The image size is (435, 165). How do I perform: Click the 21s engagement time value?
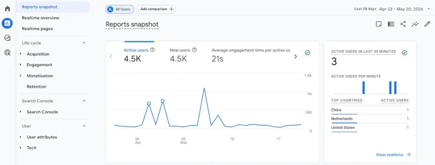tap(217, 59)
